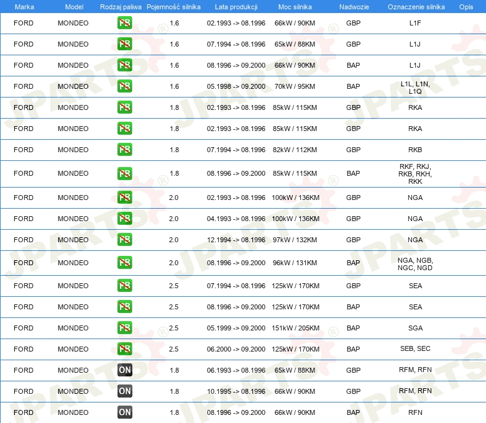
Task: Click the Nadwozie column header
Action: [x=354, y=7]
